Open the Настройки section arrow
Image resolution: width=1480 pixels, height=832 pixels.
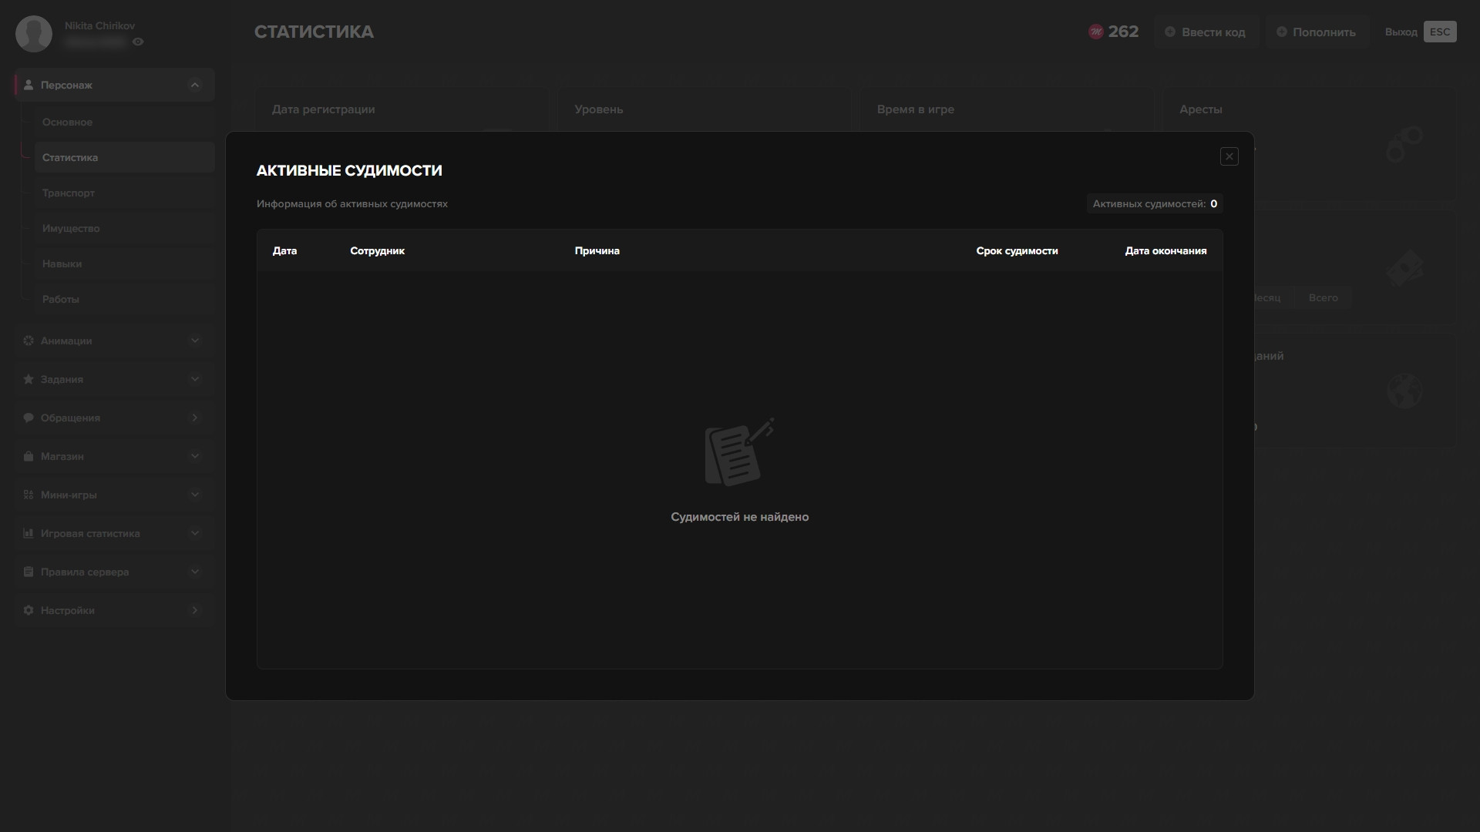pos(195,610)
